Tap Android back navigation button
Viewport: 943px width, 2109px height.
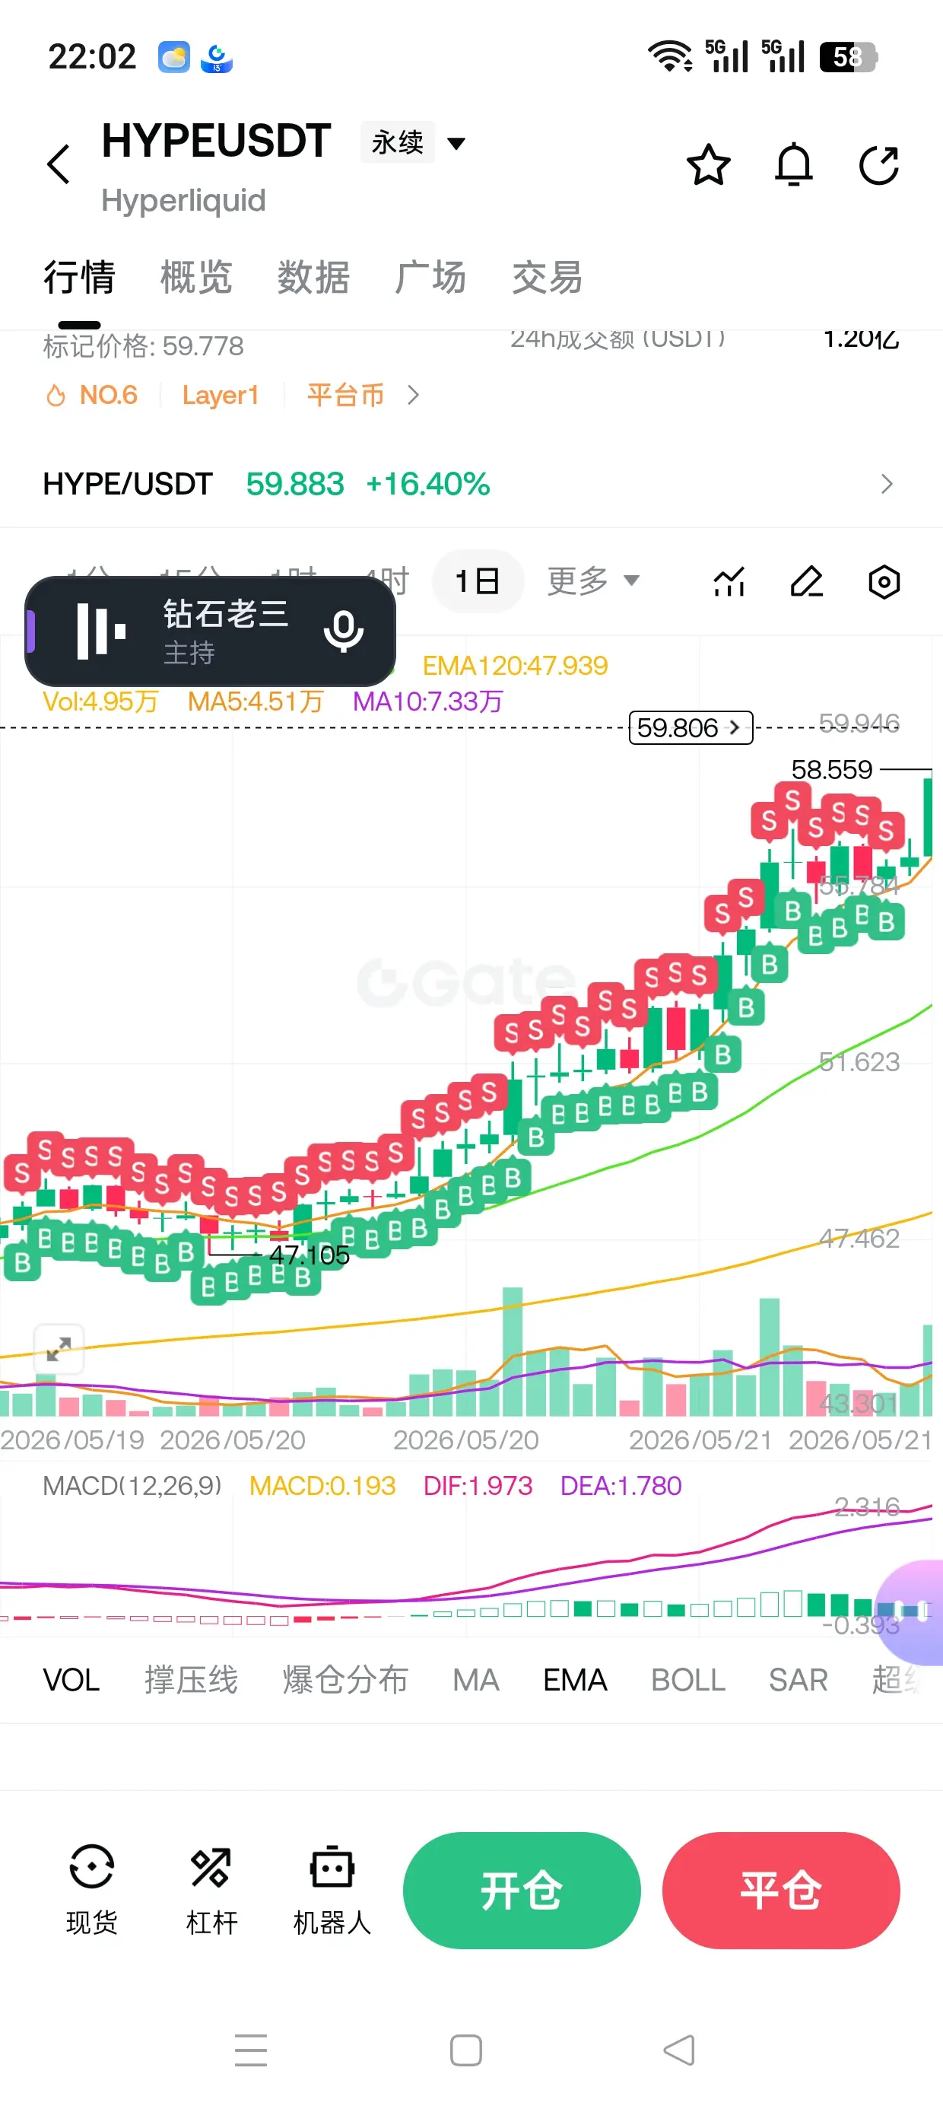(x=678, y=2050)
